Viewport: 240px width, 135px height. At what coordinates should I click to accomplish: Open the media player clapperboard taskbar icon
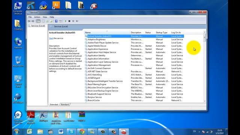click(51, 132)
